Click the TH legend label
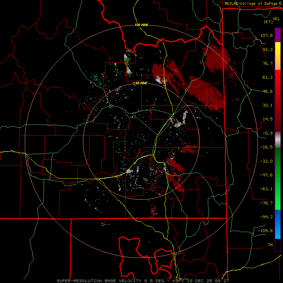Screen dimensions: 283x283 tap(270, 245)
